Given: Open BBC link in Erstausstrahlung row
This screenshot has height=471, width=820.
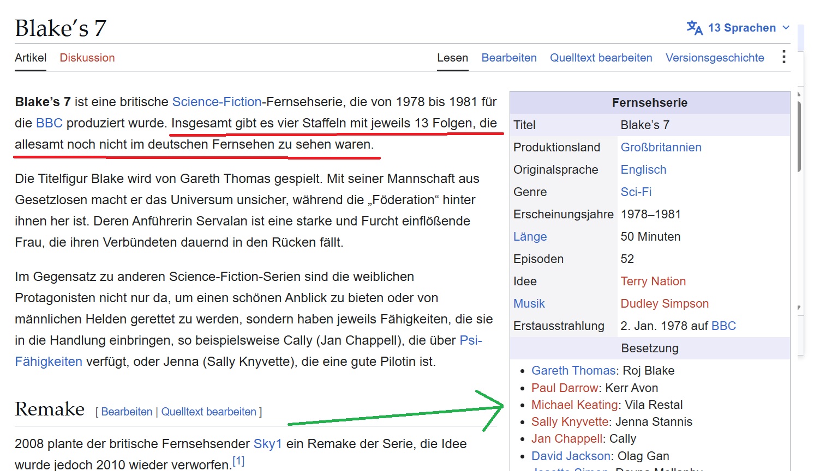Looking at the screenshot, I should [x=724, y=326].
